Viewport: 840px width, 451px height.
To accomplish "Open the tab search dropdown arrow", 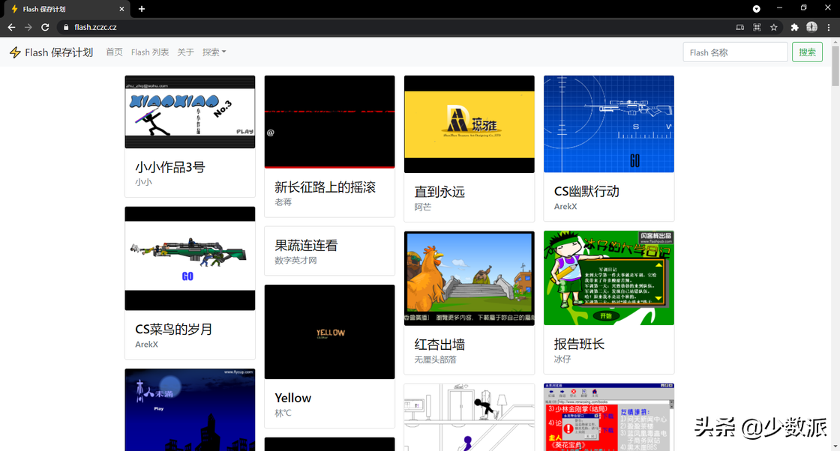I will pyautogui.click(x=756, y=9).
